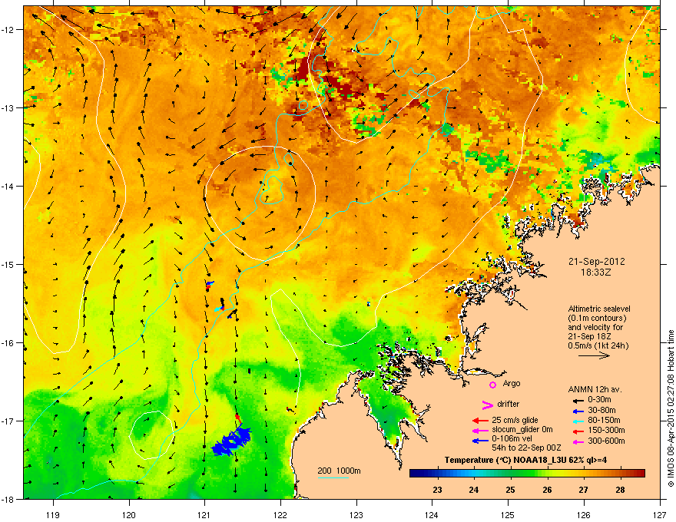Click the magenta Argo circle legend symbol
The width and height of the screenshot is (676, 522).
[x=492, y=385]
